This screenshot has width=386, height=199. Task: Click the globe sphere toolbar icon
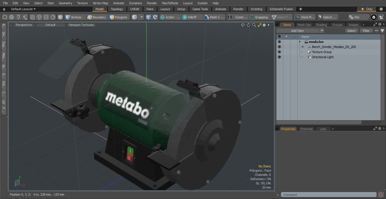[12, 17]
